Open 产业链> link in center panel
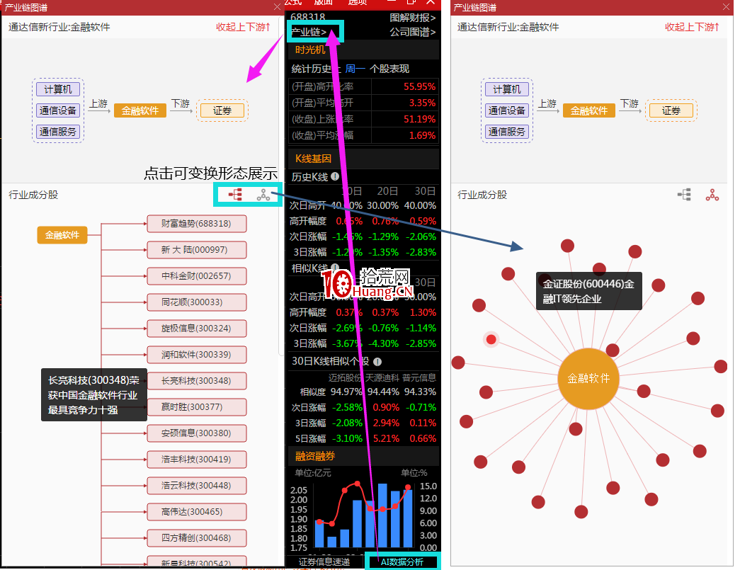The height and width of the screenshot is (570, 740). [309, 32]
